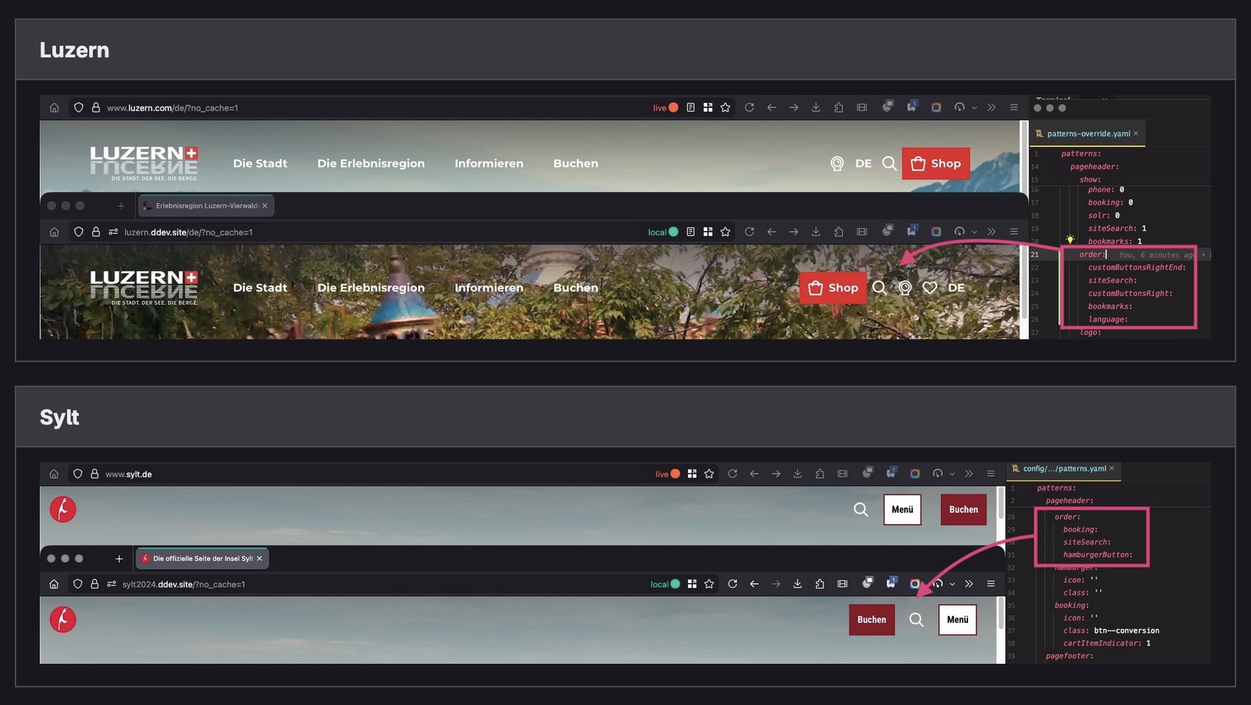Select the 'Die offizielle Seite der Insel Sylt' tab
Screen dimensions: 1251x705
point(200,559)
